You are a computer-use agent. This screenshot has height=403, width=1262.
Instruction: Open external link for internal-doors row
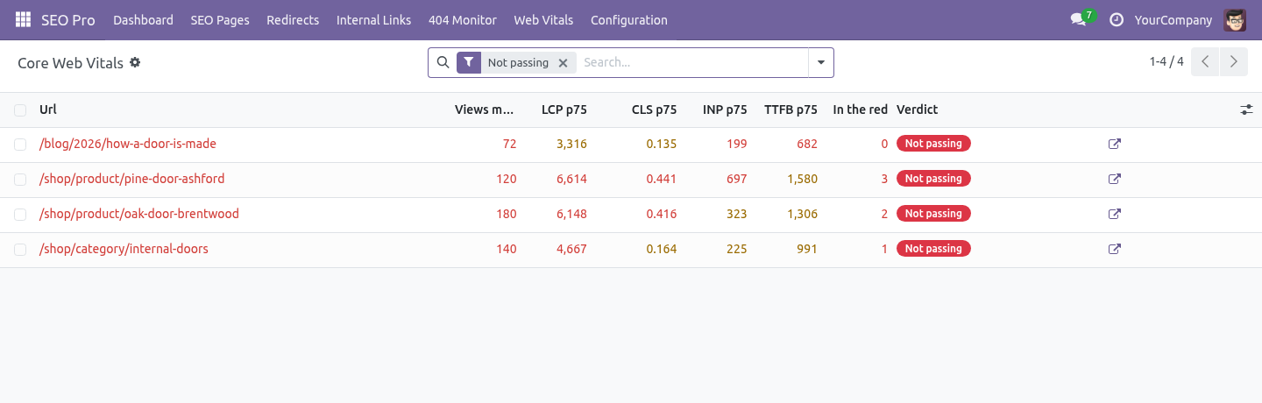click(x=1115, y=249)
